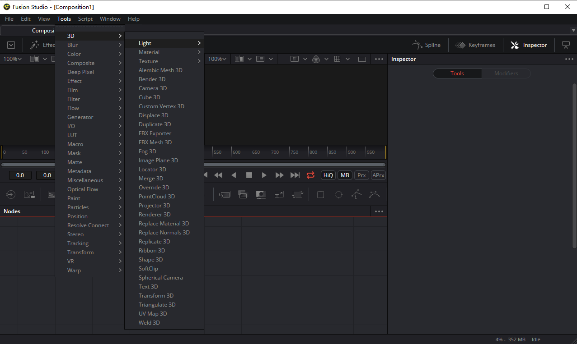Image resolution: width=577 pixels, height=344 pixels.
Task: Click the Merge tool icon in toolbar
Action: (x=225, y=194)
